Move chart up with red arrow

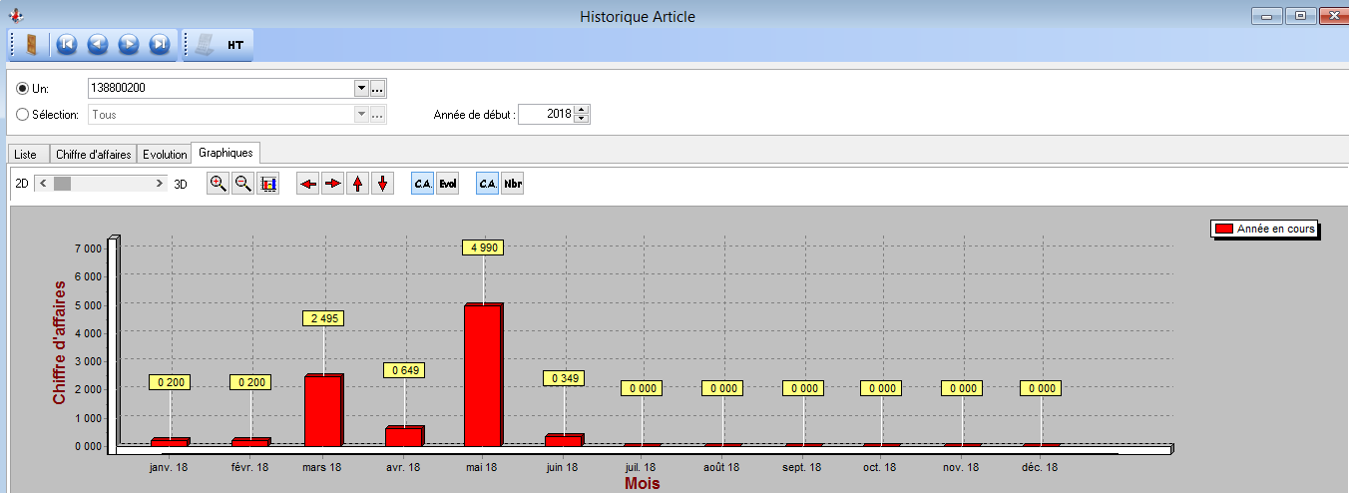[x=358, y=184]
